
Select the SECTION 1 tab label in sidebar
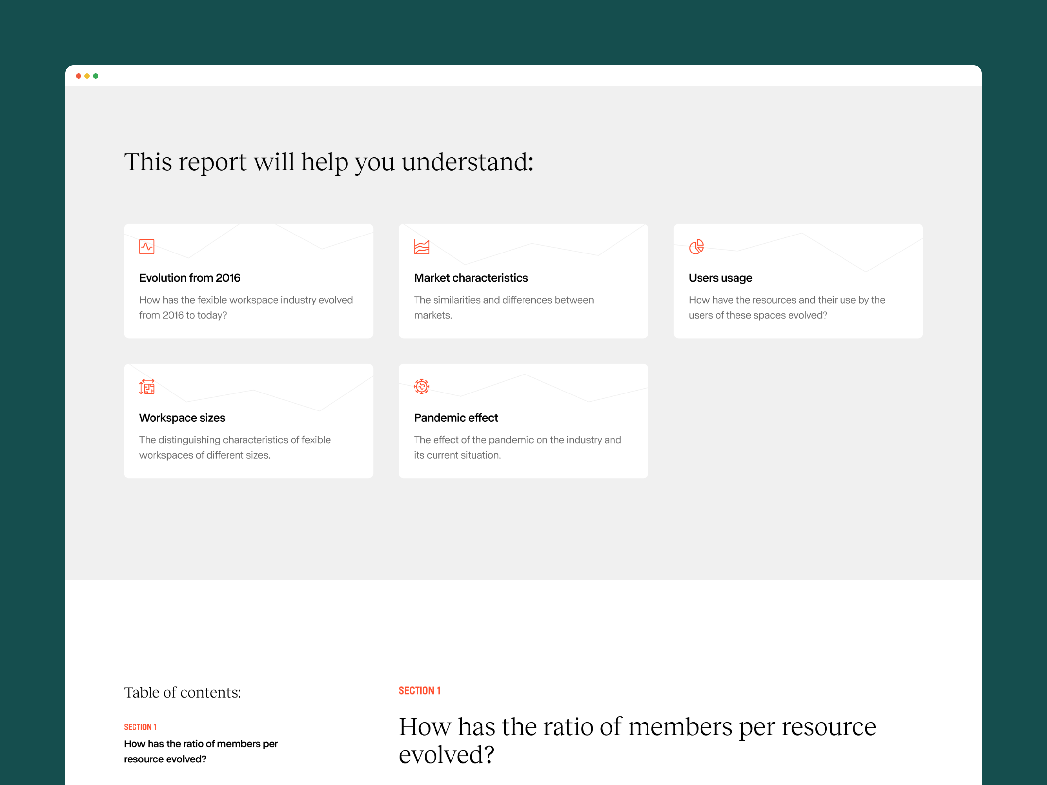140,727
